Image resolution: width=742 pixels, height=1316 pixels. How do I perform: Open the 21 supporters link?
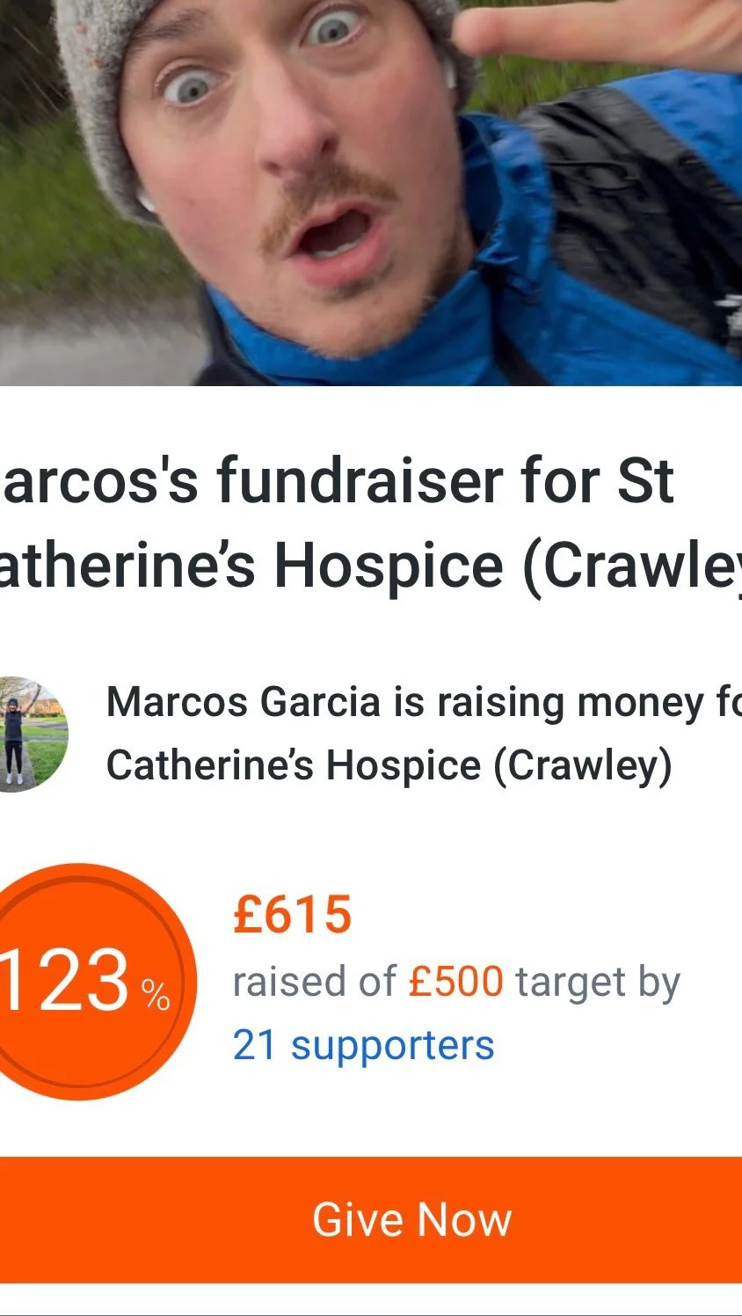(x=363, y=1045)
